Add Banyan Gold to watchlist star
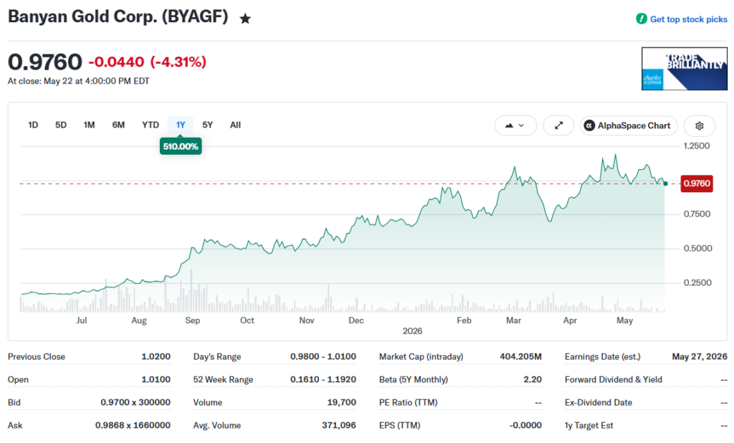 click(245, 19)
